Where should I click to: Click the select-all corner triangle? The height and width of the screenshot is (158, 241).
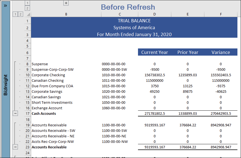click(x=28, y=14)
